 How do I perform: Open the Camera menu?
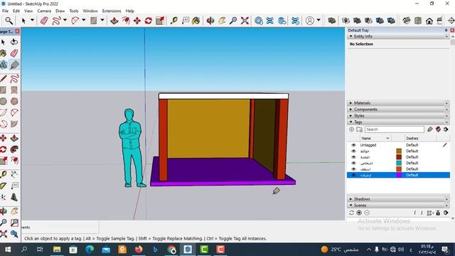(x=44, y=11)
